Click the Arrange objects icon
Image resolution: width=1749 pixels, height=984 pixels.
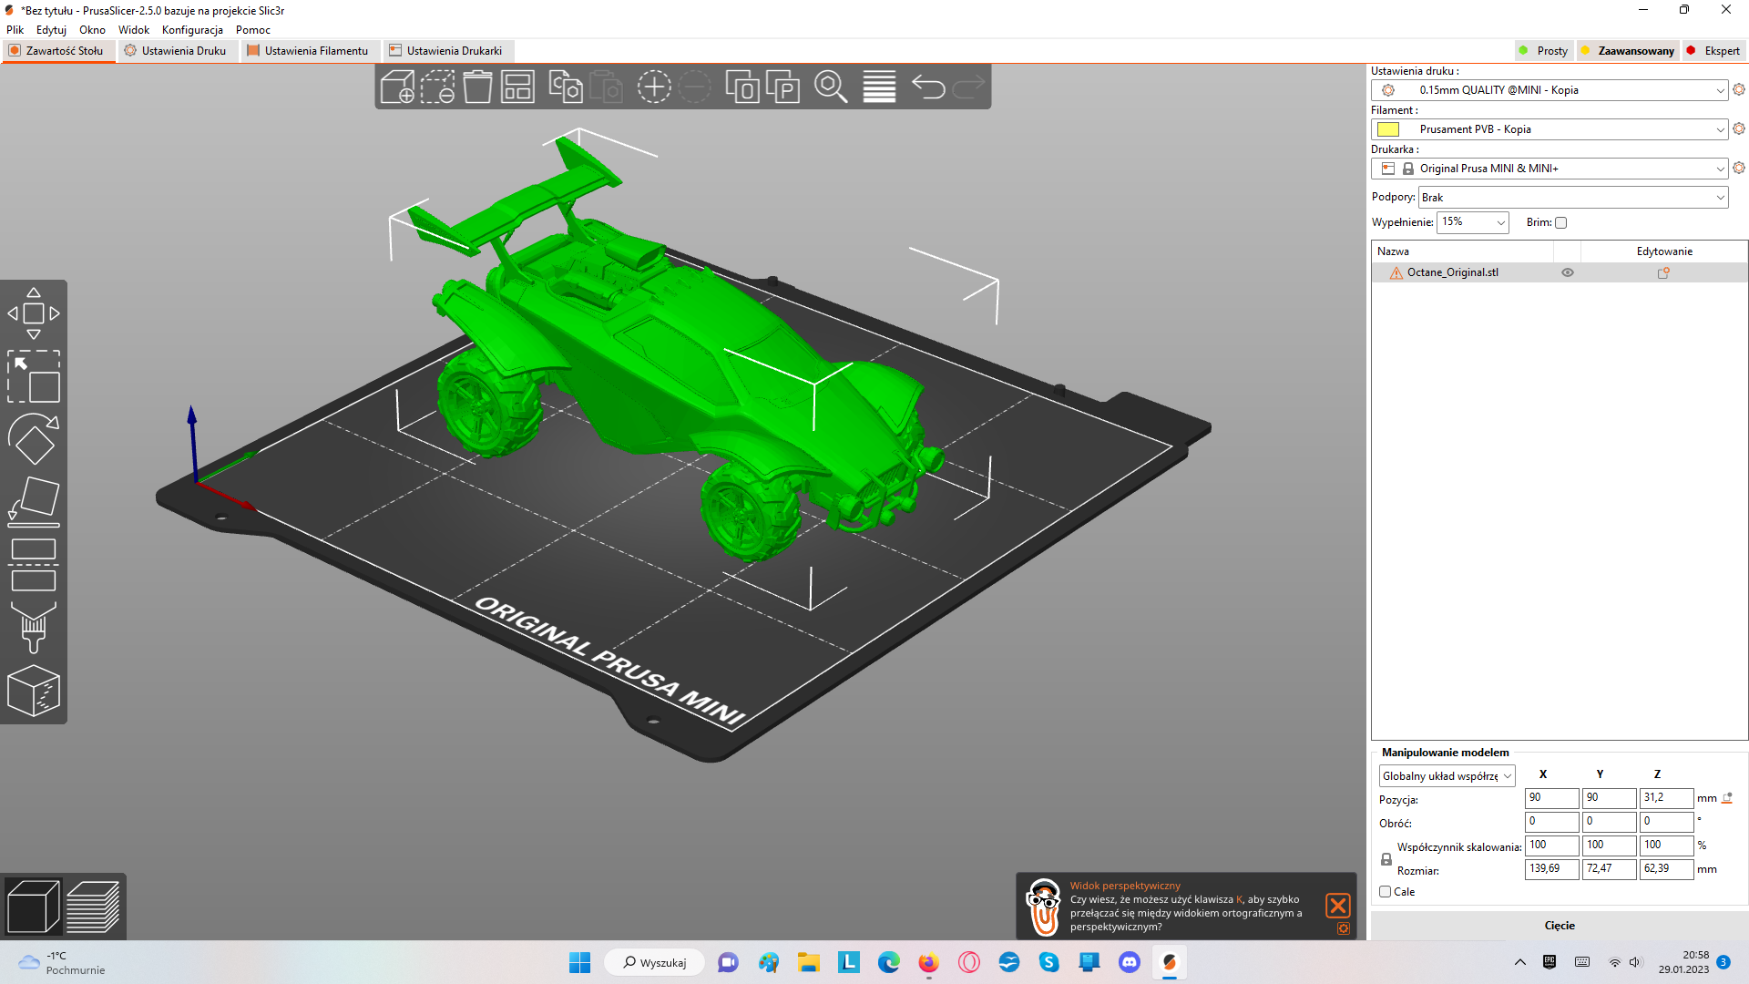(x=517, y=87)
